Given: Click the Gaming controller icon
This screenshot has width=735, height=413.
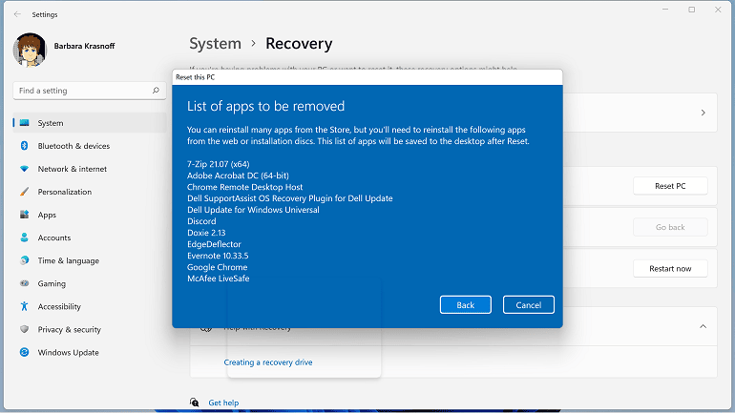Looking at the screenshot, I should click(25, 283).
